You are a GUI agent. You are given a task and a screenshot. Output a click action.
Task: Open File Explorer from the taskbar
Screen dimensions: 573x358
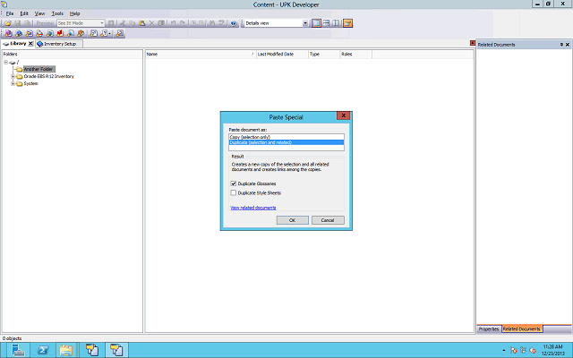66,350
